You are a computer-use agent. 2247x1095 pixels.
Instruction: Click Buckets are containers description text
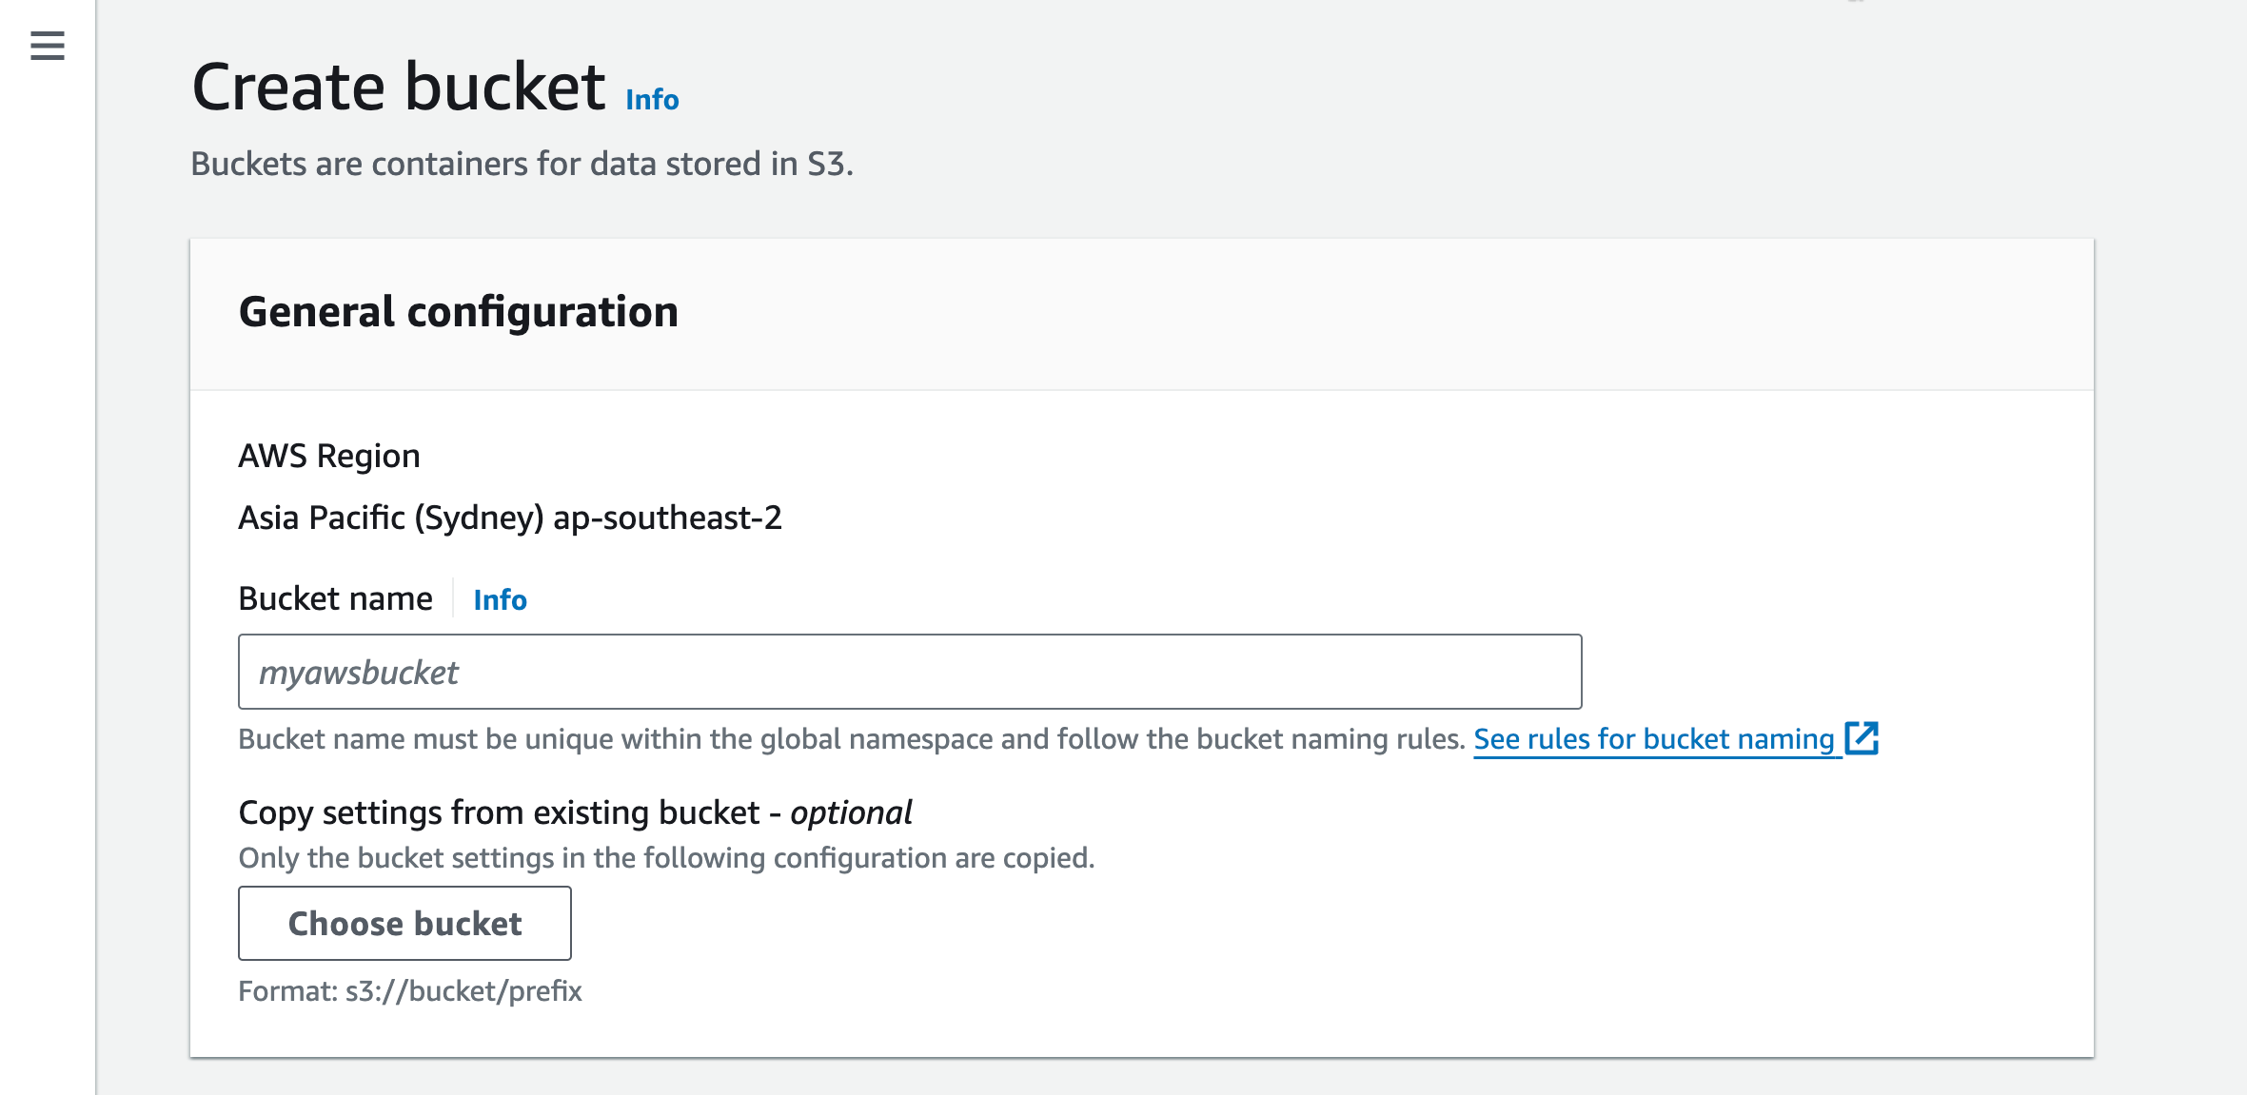pos(522,165)
